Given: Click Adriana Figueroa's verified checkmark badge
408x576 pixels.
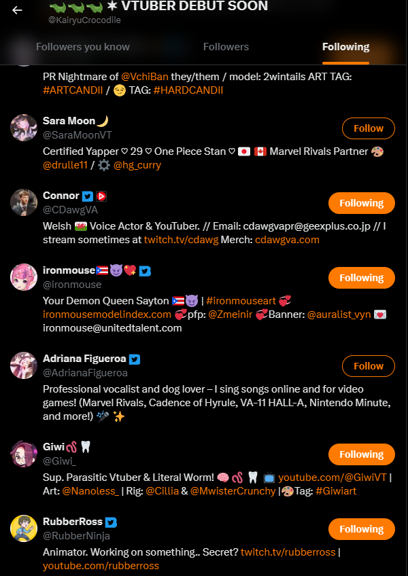Looking at the screenshot, I should point(135,359).
